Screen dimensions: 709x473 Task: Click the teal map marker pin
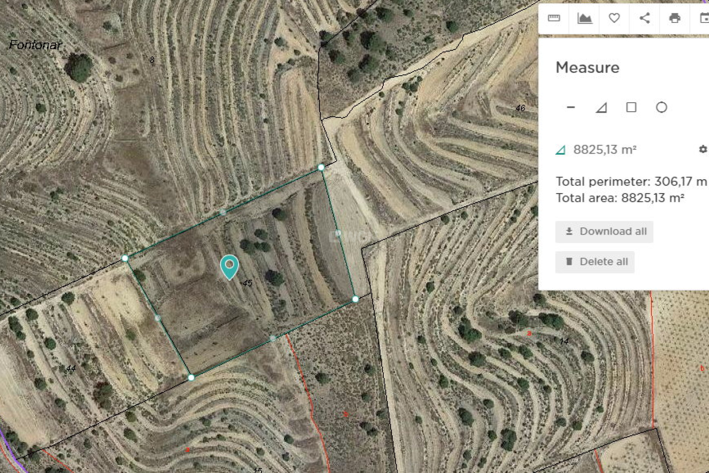coord(229,267)
